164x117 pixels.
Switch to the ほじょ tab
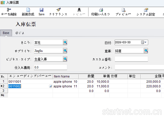click(20, 33)
